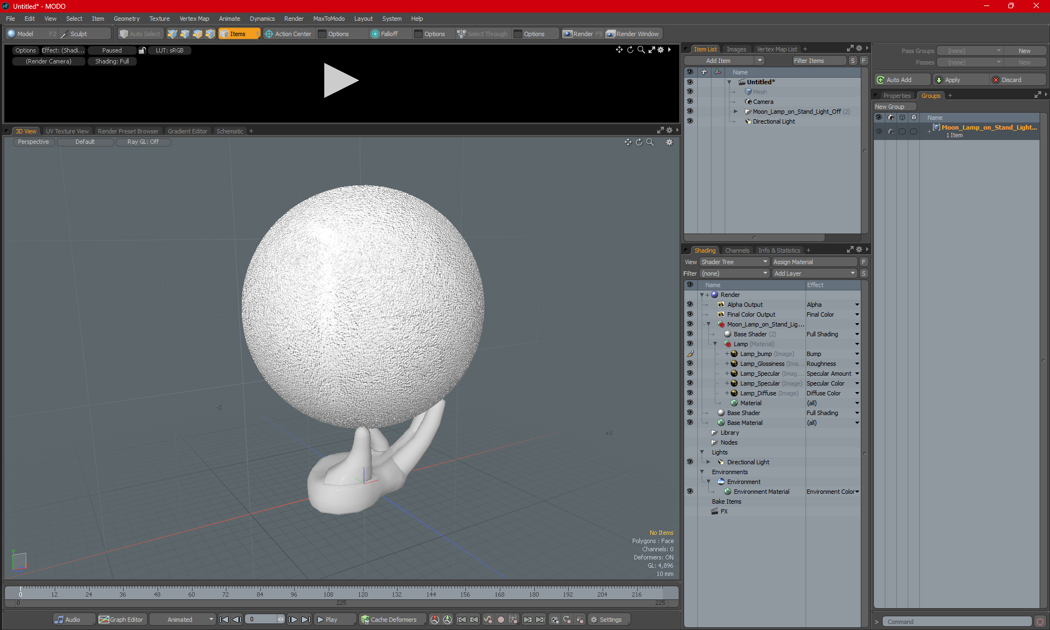
Task: Switch to the Schematic tab
Action: pos(230,131)
